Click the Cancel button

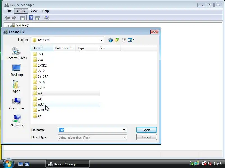coord(147,137)
